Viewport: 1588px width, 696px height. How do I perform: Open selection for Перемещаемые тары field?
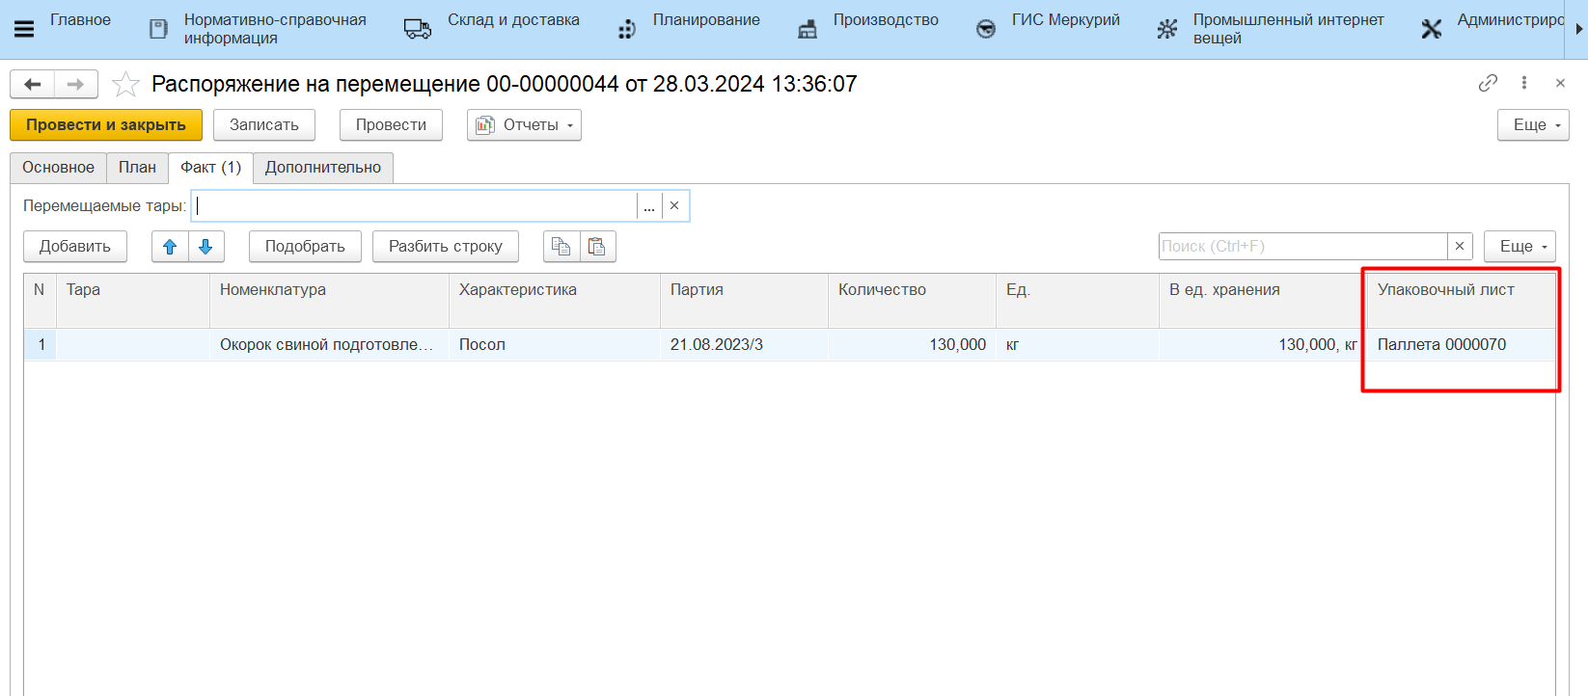point(649,206)
